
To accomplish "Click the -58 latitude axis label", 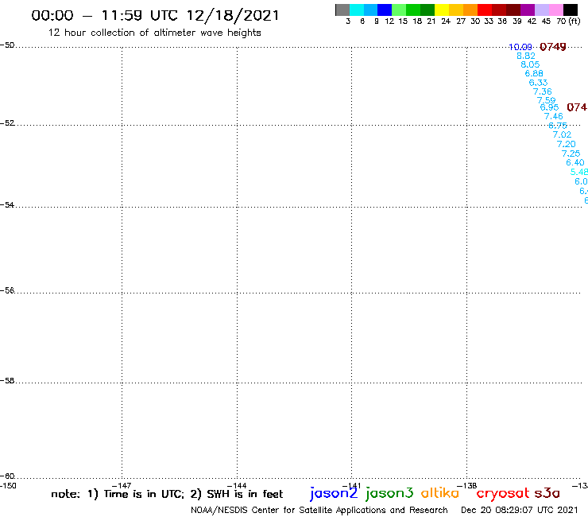I will point(7,381).
